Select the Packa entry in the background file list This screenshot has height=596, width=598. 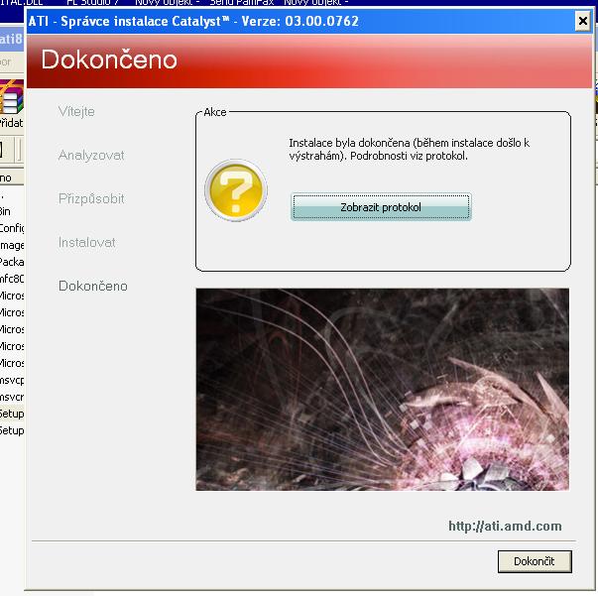pos(12,262)
